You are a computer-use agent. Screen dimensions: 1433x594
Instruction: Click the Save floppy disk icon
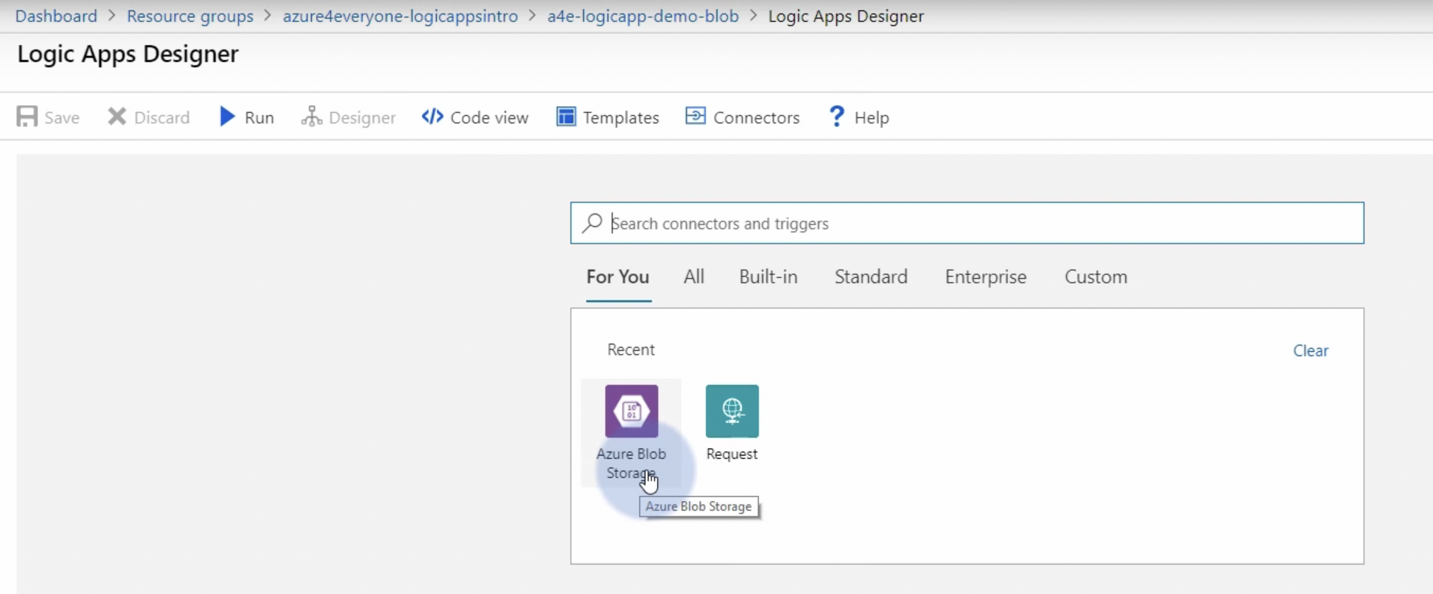pyautogui.click(x=27, y=116)
